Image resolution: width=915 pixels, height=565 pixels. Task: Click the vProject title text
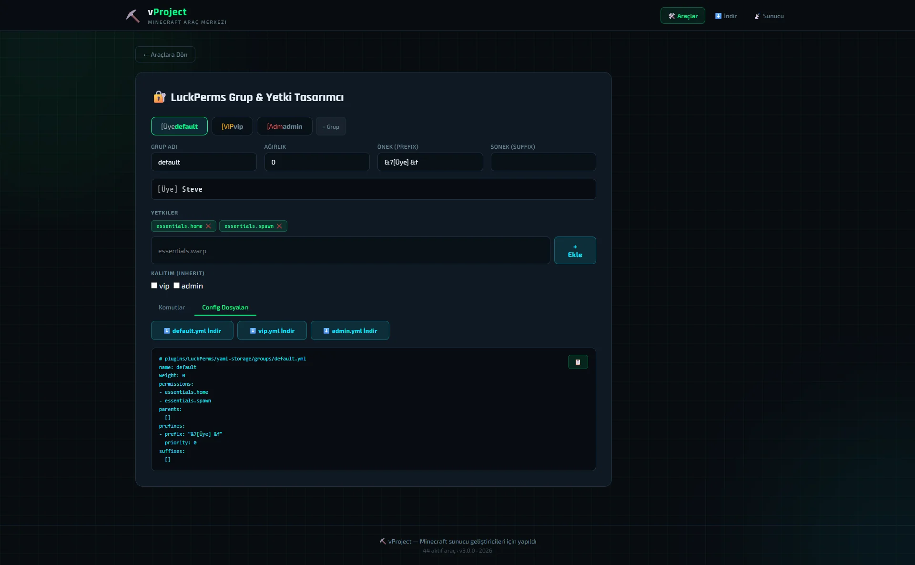tap(167, 12)
